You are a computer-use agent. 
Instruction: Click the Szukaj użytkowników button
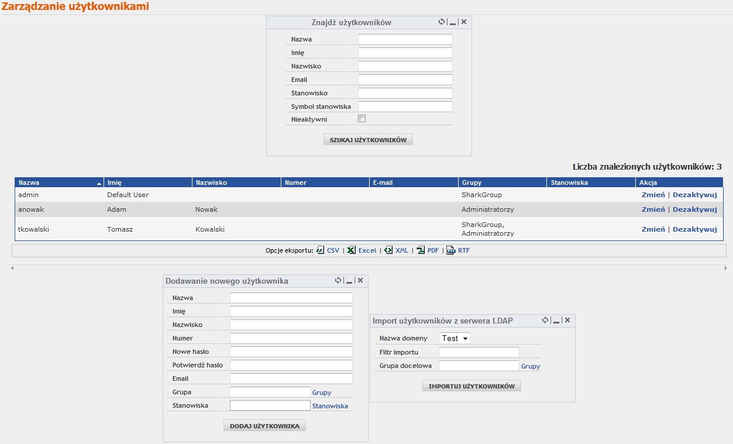coord(368,140)
